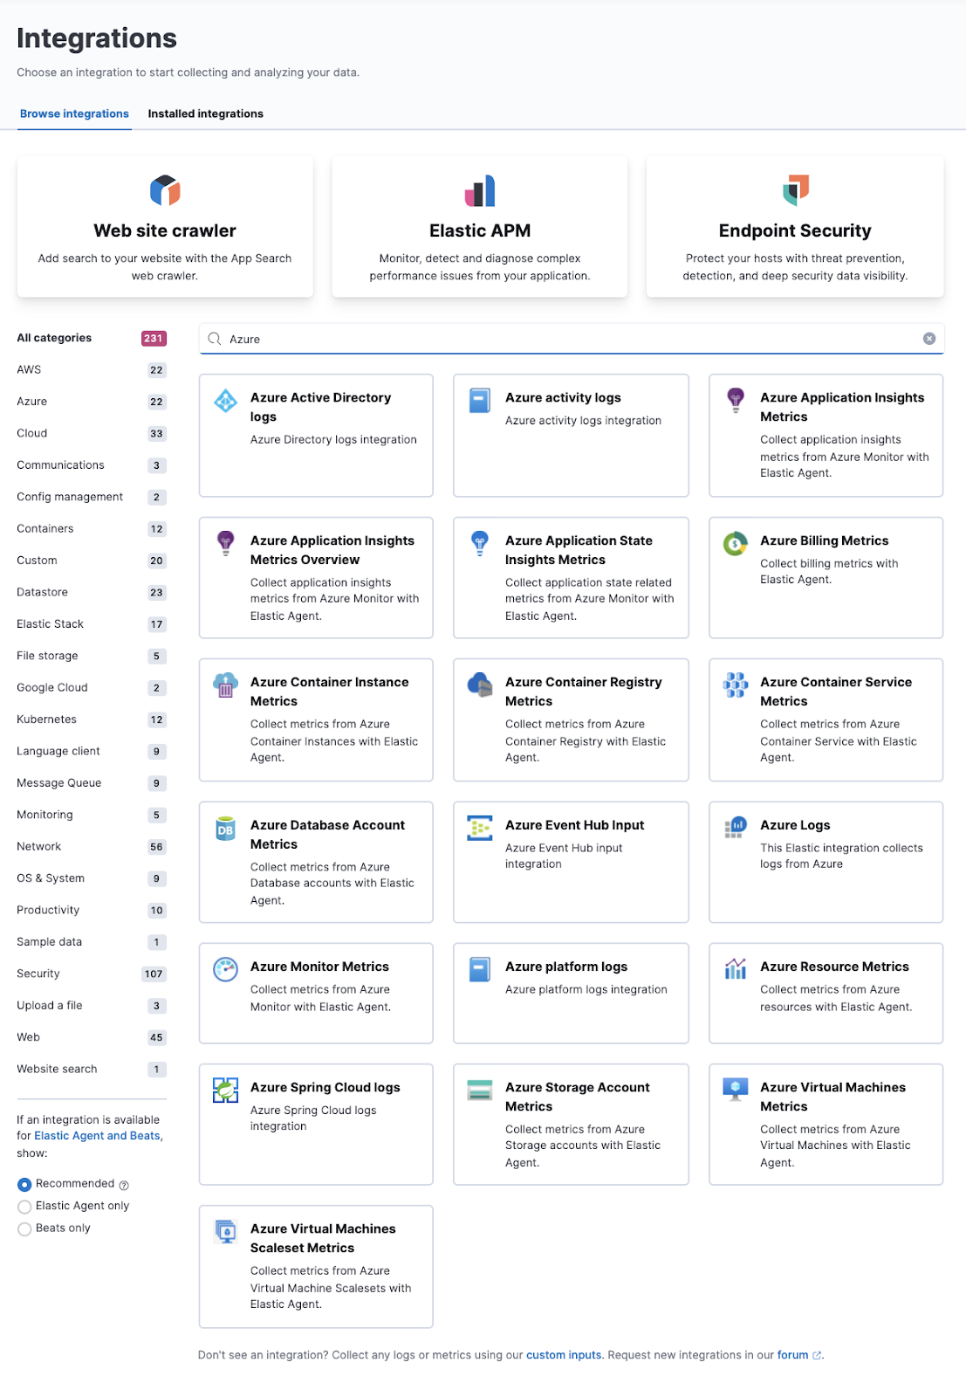Click the Recommended help tooltip icon
This screenshot has height=1397, width=966.
pyautogui.click(x=124, y=1185)
